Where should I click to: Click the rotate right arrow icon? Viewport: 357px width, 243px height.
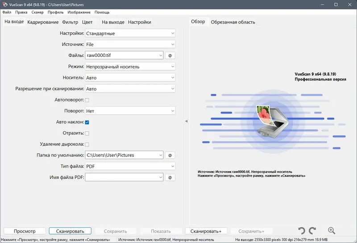point(312,231)
